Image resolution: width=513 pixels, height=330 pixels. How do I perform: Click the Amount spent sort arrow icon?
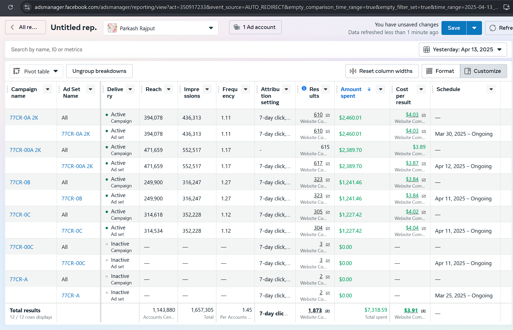coord(369,89)
